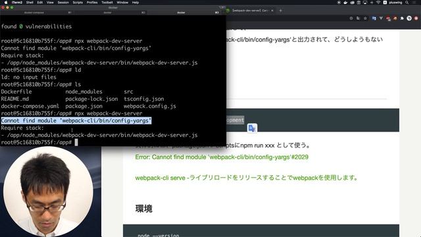Click the round white profile avatar icon
The width and height of the screenshot is (421, 237).
(x=409, y=18)
